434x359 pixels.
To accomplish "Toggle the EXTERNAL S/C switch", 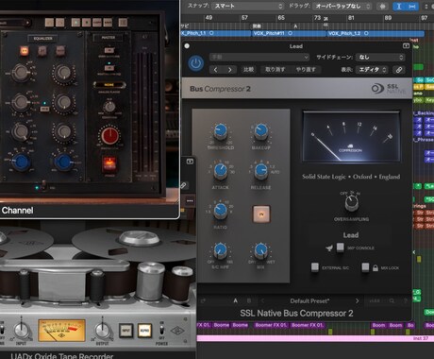I will click(314, 267).
